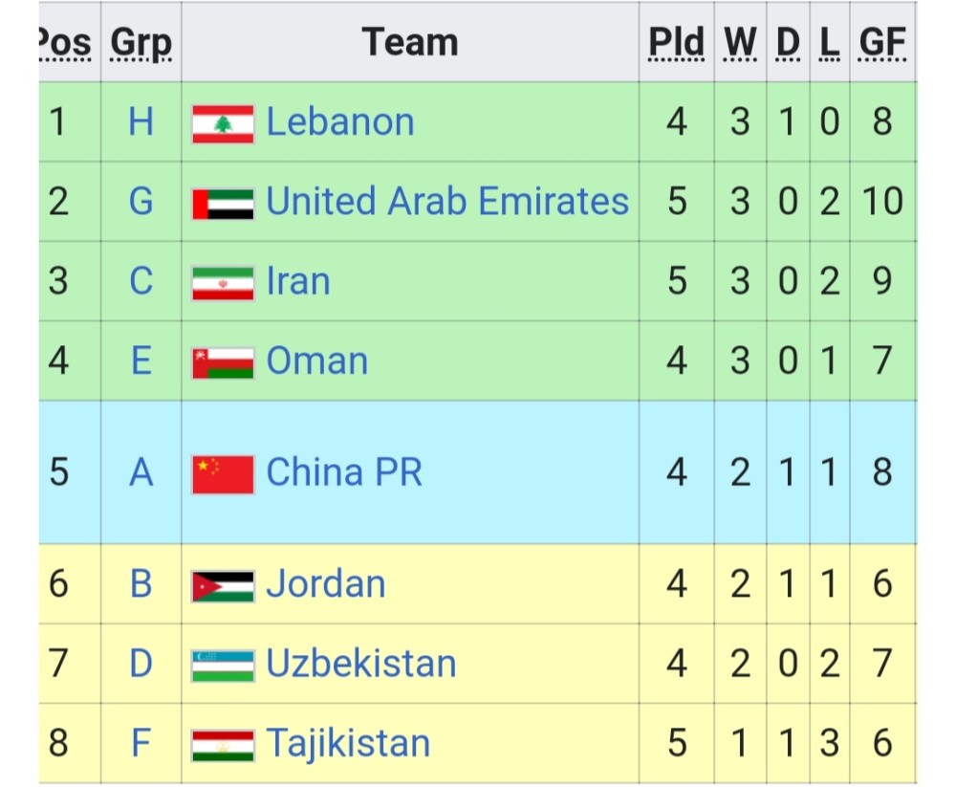Image resolution: width=956 pixels, height=787 pixels.
Task: Click the Grp column header abbreviation
Action: pos(141,42)
